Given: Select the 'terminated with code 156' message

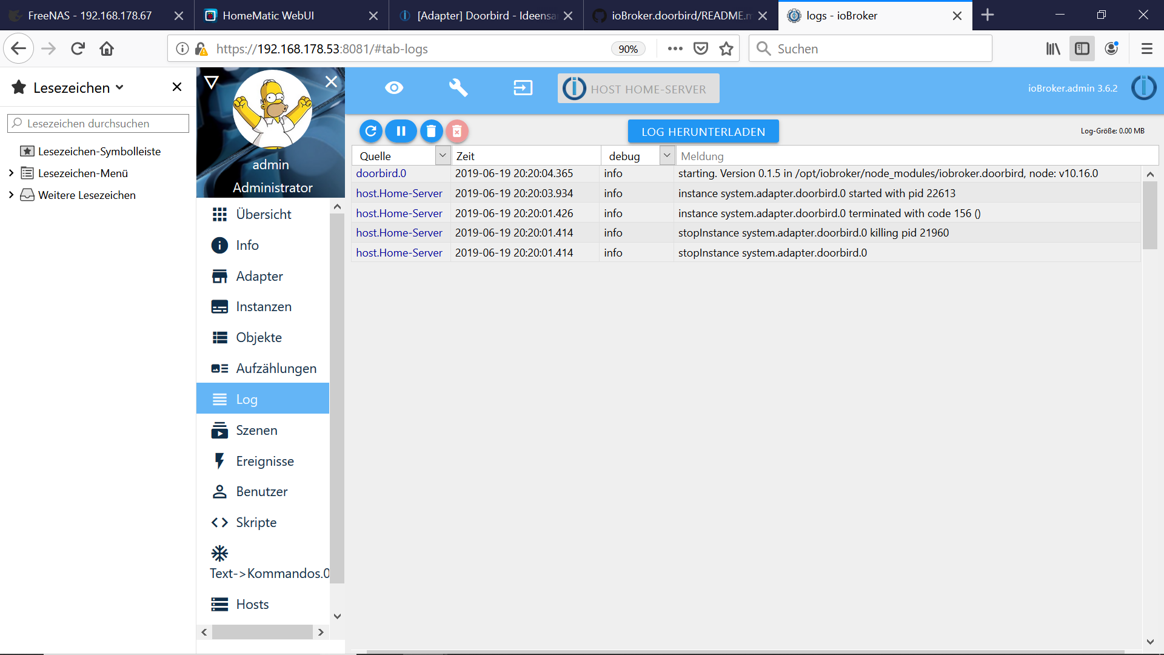Looking at the screenshot, I should pyautogui.click(x=829, y=213).
